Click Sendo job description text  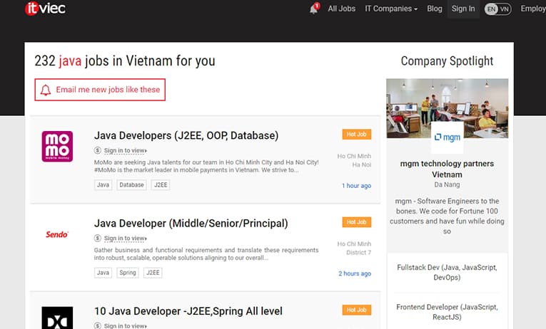pyautogui.click(x=206, y=254)
